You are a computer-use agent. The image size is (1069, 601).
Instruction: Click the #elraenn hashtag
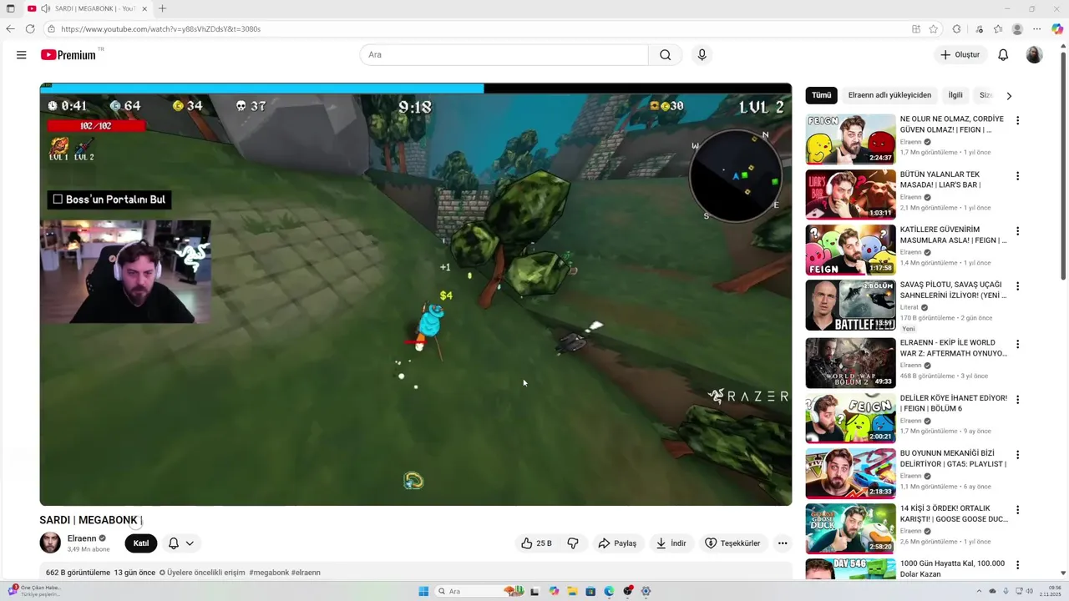coord(306,573)
